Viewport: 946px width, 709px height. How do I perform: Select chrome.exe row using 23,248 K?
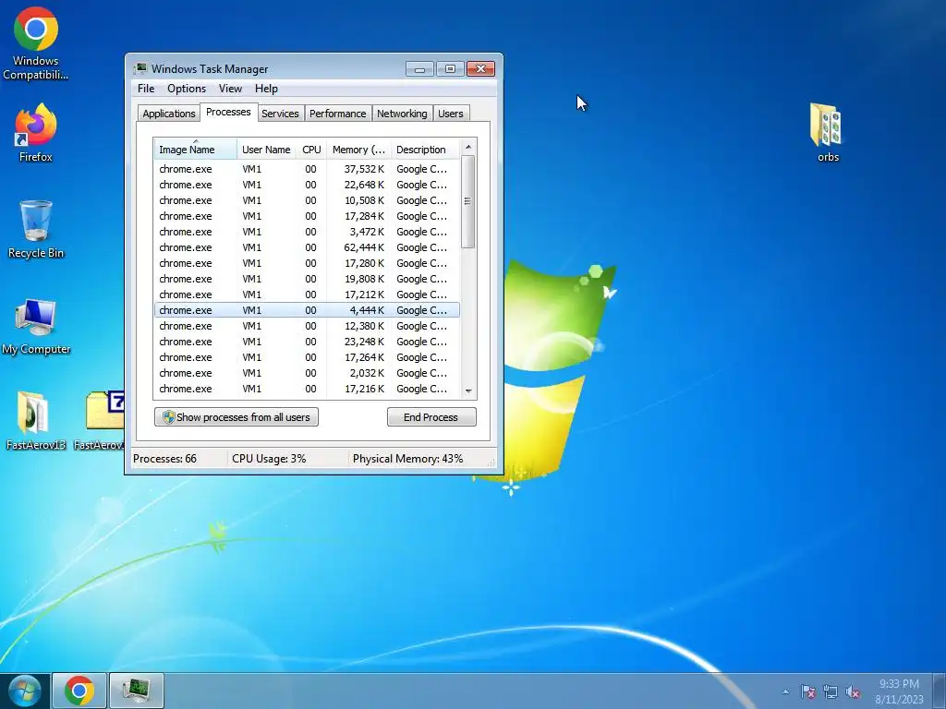[x=307, y=342]
